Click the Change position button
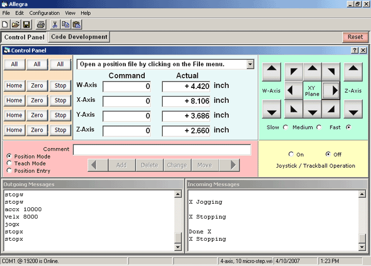Viewport: 371px width, 266px height. click(177, 165)
